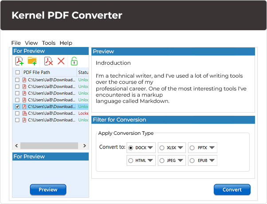Open the Help menu
This screenshot has width=267, height=204.
pyautogui.click(x=66, y=43)
